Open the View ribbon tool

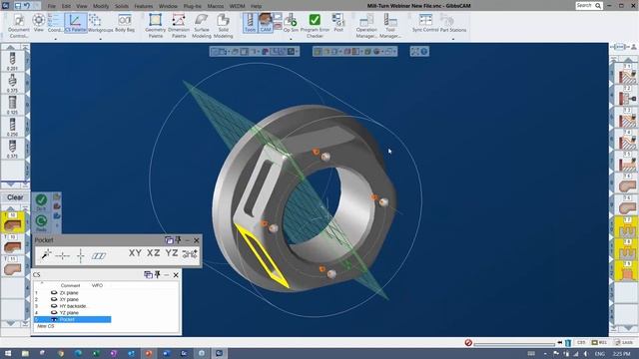click(39, 23)
